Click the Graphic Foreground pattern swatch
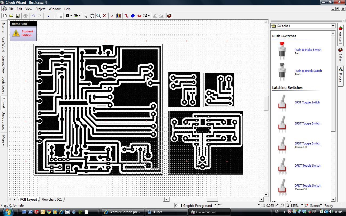346x216 pixels. 178,205
